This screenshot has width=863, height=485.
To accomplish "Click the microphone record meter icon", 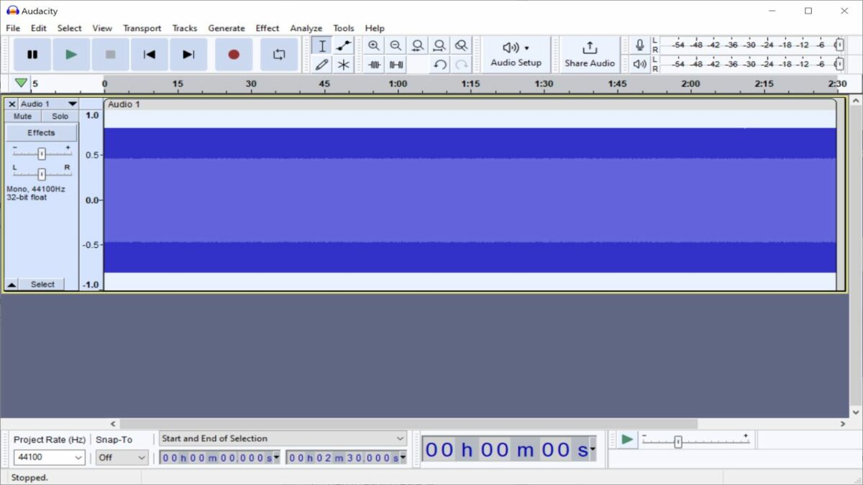I will (x=639, y=45).
